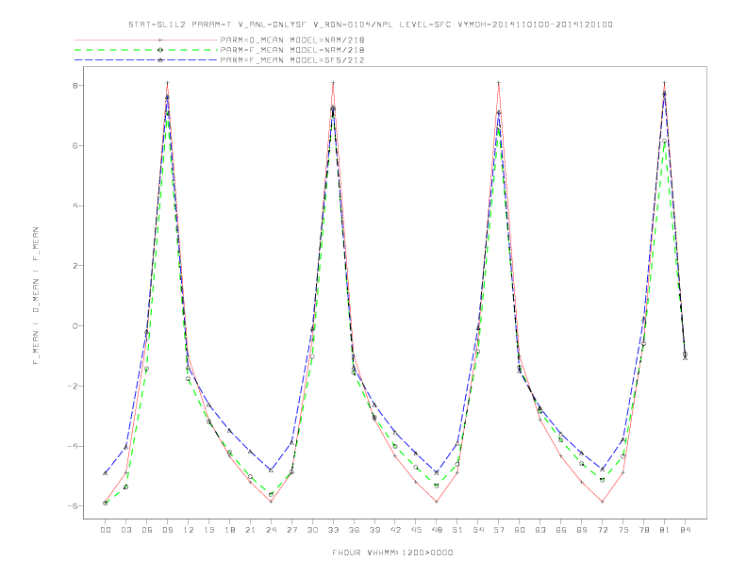Click the x-axis tick label 27
The height and width of the screenshot is (577, 747).
(x=291, y=530)
